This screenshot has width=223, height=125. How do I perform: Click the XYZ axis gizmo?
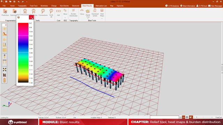[7, 105]
